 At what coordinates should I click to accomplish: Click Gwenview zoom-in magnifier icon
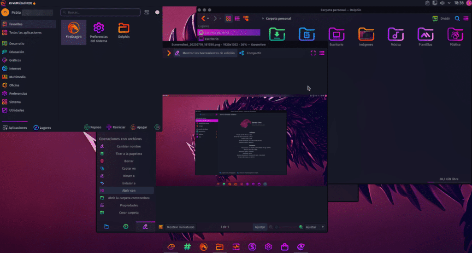pos(301,227)
